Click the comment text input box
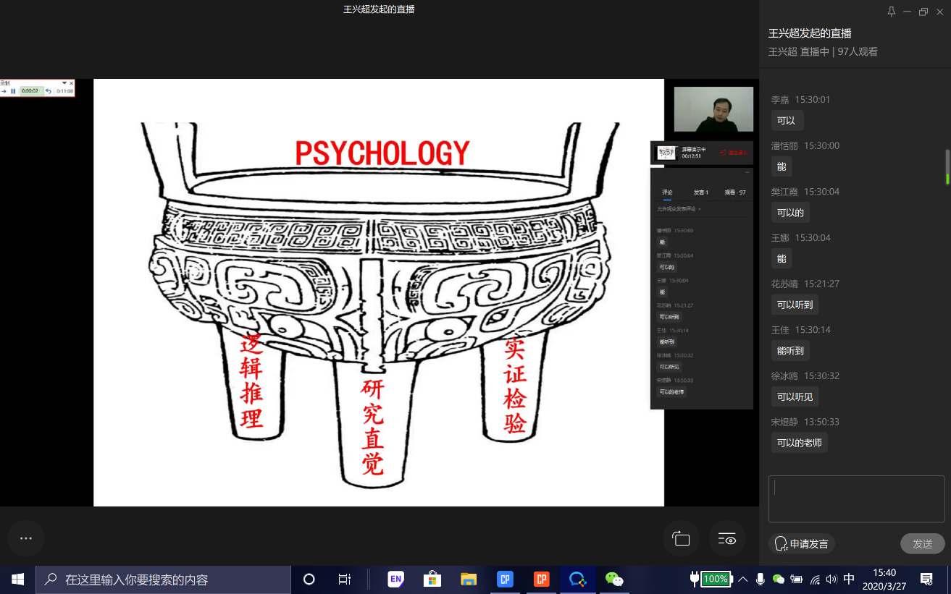The height and width of the screenshot is (594, 951). [x=856, y=498]
